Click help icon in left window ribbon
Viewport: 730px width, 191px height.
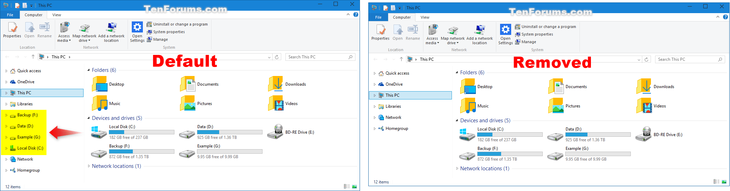point(356,15)
